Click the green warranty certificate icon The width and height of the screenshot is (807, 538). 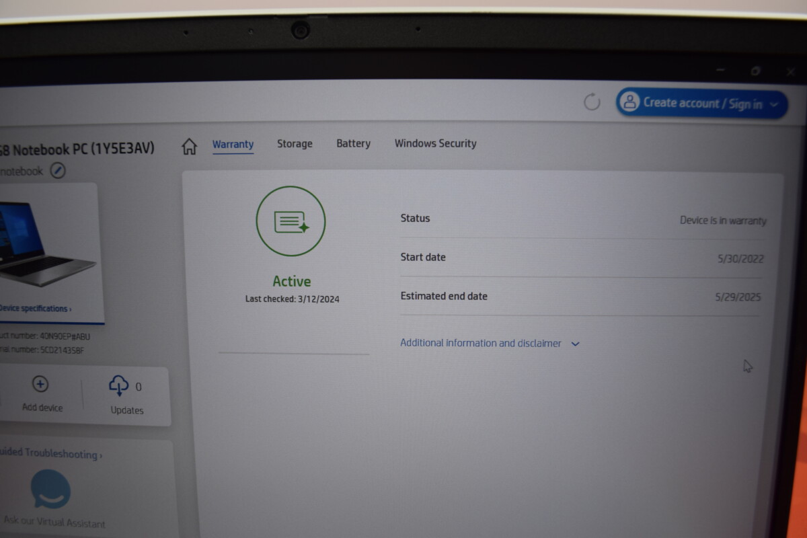291,221
